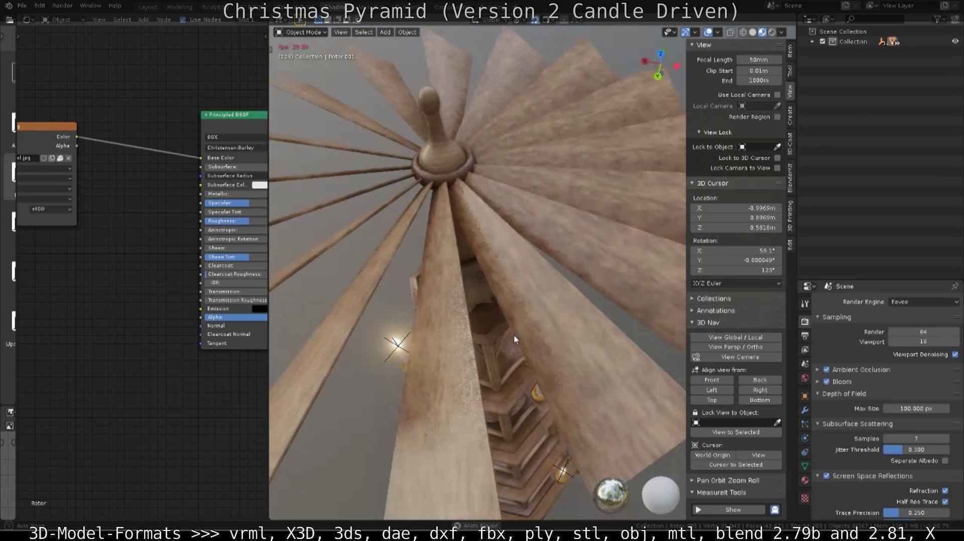This screenshot has width=964, height=541.
Task: Open the Edit menu
Action: point(40,6)
